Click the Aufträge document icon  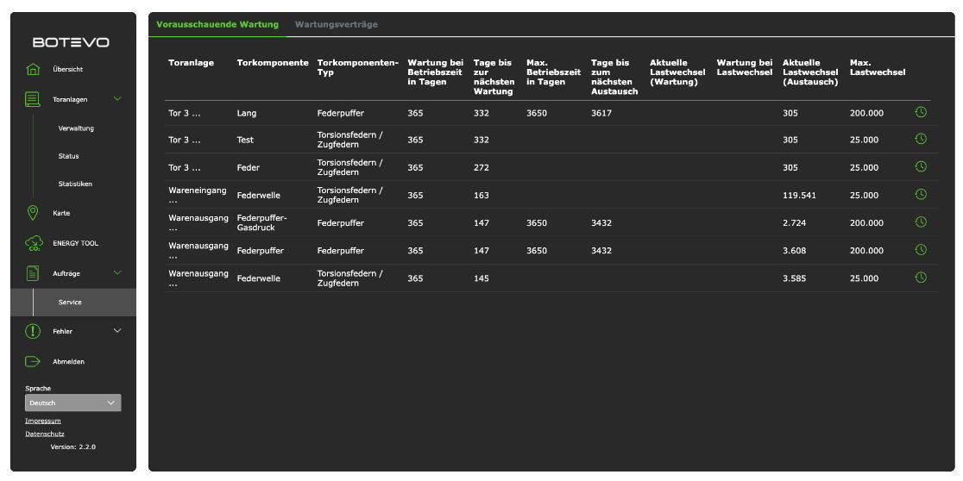33,273
